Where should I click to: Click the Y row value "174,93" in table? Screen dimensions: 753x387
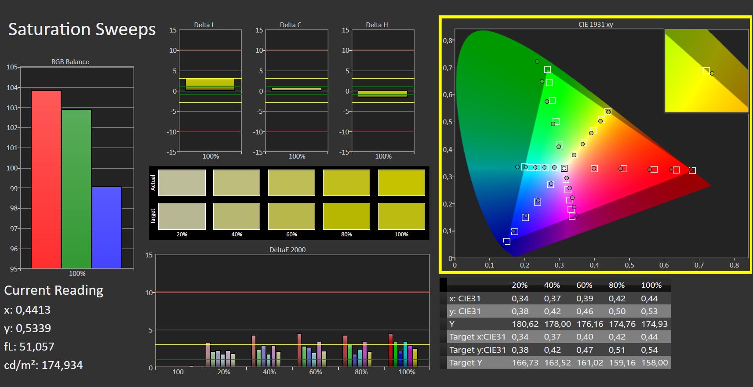pyautogui.click(x=654, y=324)
